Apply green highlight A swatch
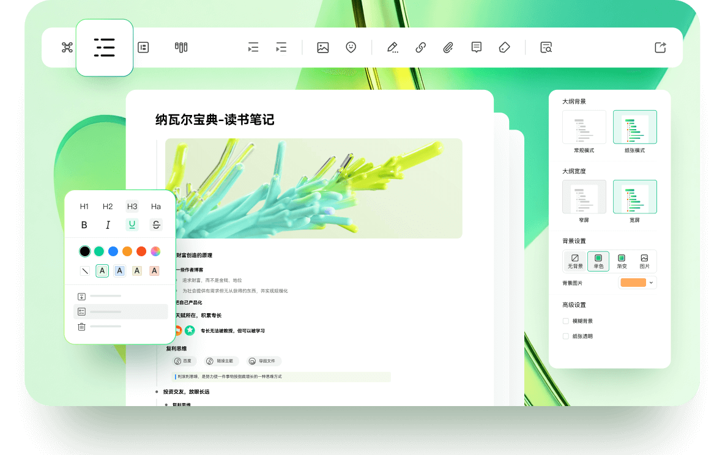 (x=102, y=271)
